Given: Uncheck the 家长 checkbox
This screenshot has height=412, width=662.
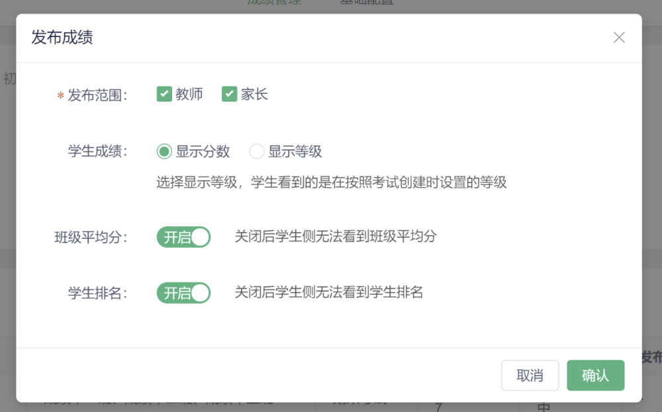Looking at the screenshot, I should 230,95.
